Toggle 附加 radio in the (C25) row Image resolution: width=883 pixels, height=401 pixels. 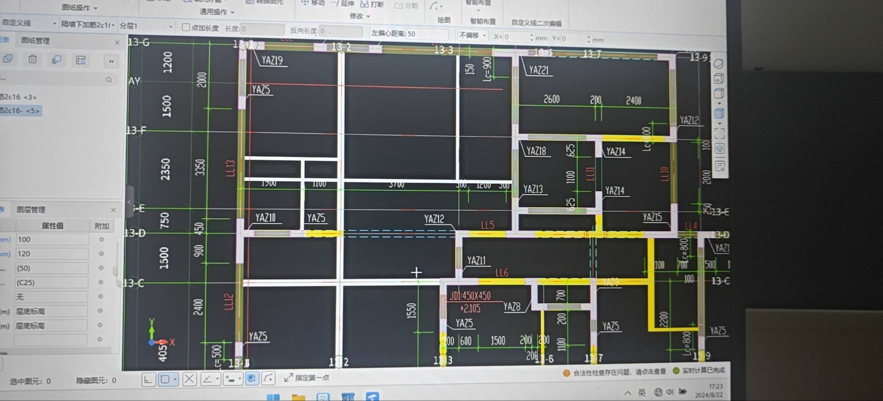tap(101, 282)
